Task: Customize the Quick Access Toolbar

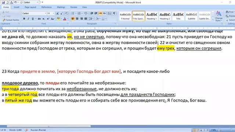Action: (x=42, y=3)
